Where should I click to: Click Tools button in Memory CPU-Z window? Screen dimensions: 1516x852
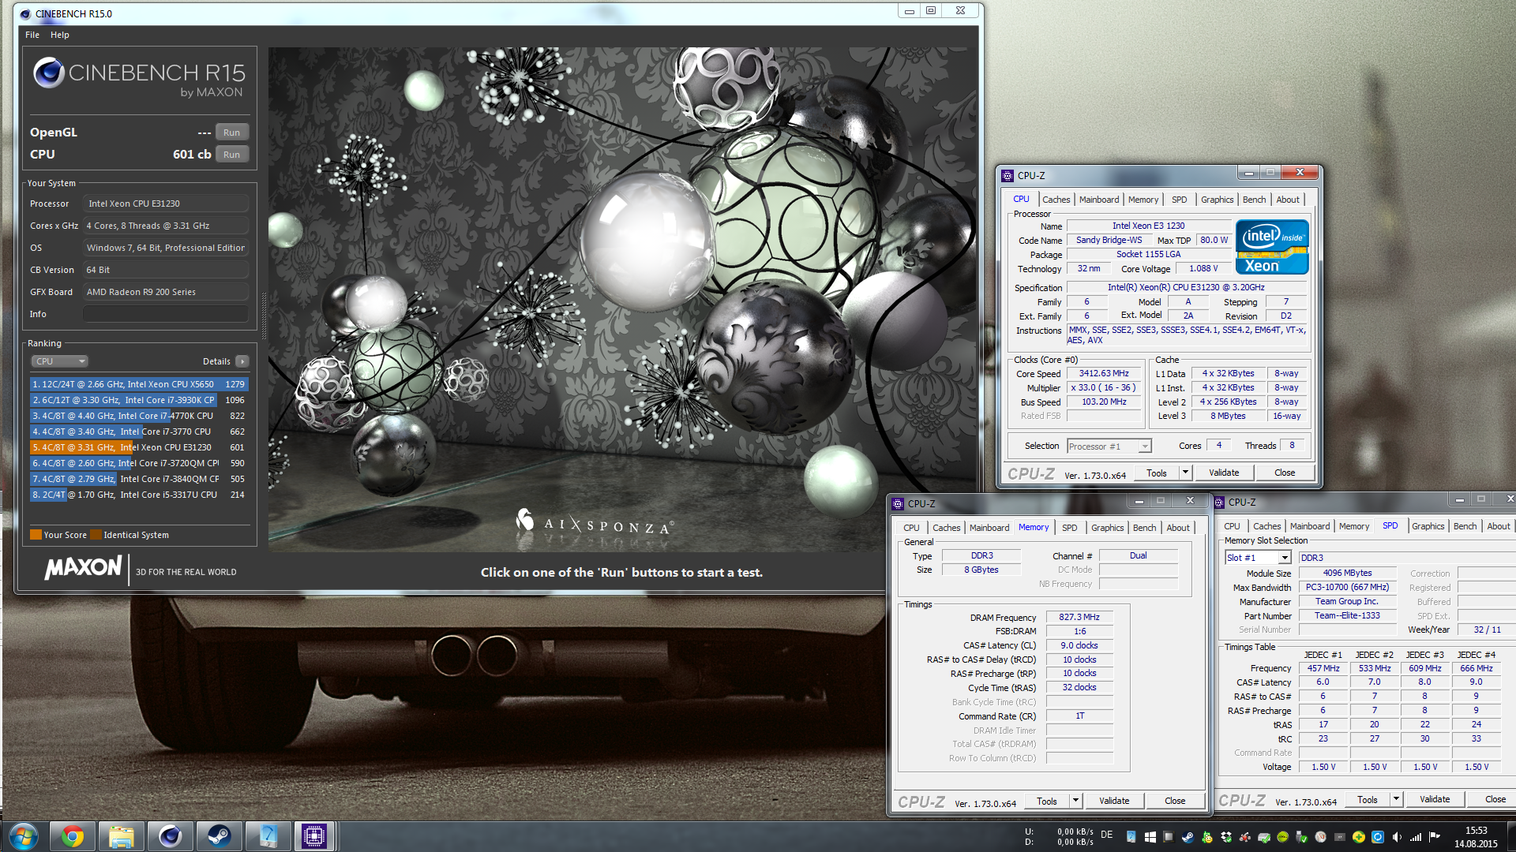coord(1047,801)
